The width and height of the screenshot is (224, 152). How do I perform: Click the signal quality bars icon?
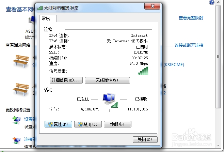coord(143,71)
